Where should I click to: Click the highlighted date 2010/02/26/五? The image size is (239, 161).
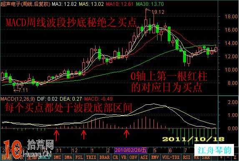131,150
